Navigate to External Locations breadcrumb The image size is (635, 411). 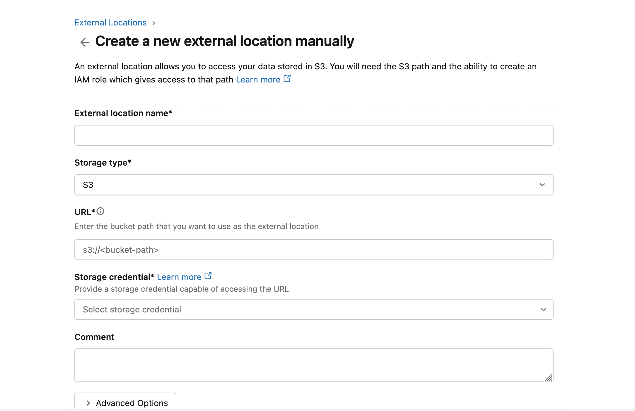[x=110, y=23]
